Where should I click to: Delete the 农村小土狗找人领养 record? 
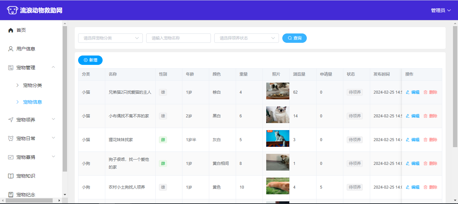431,187
